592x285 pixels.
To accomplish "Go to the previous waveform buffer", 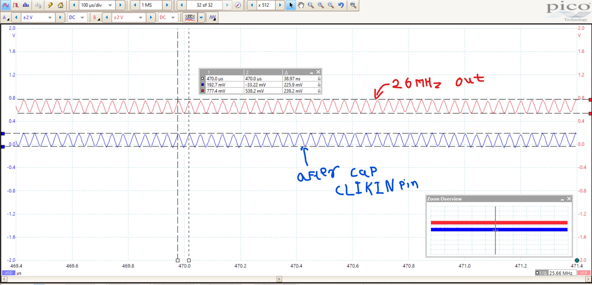I will [x=182, y=5].
